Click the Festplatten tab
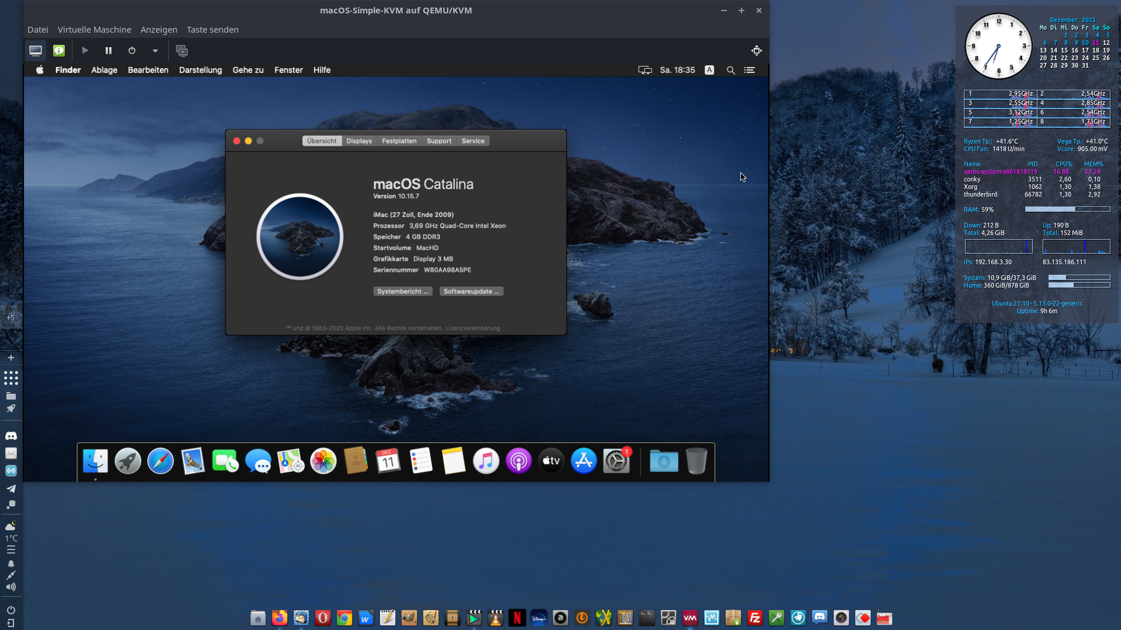1121x630 pixels. click(399, 141)
